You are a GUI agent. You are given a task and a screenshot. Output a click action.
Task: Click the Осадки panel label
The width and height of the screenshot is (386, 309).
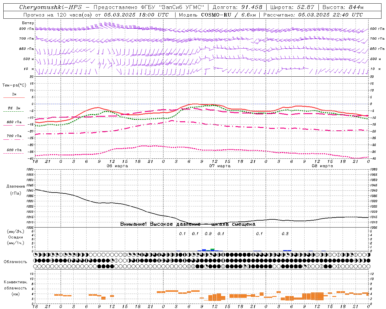[16, 237]
